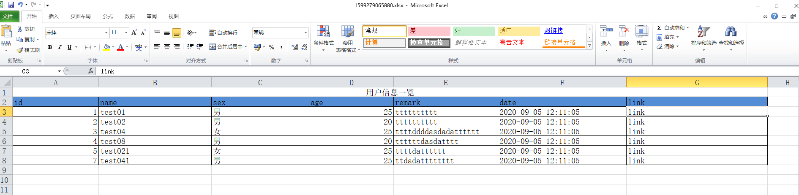Decrease font size with the small A icon
This screenshot has width=799, height=195.
[144, 32]
